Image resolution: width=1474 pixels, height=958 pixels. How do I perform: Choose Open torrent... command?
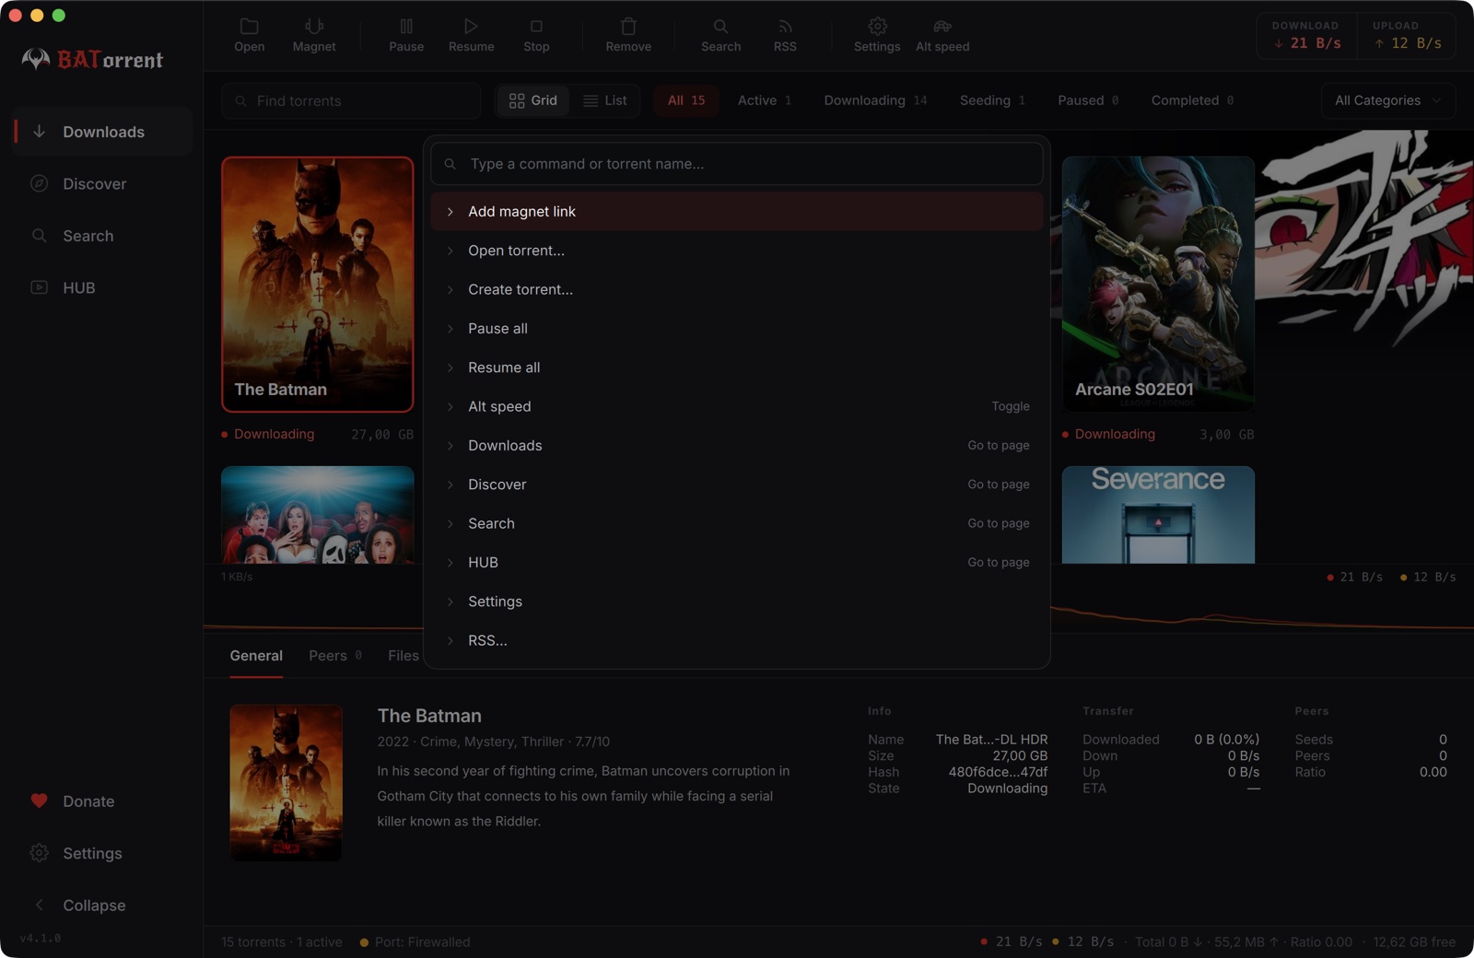737,251
